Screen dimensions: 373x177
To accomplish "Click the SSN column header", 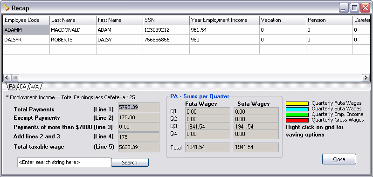I will tap(166, 20).
